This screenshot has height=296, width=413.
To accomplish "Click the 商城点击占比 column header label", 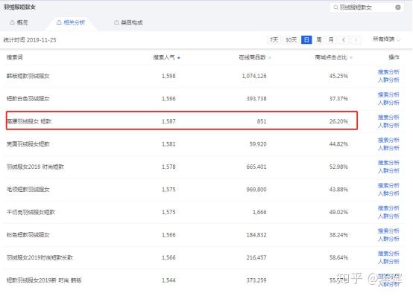I will click(331, 57).
